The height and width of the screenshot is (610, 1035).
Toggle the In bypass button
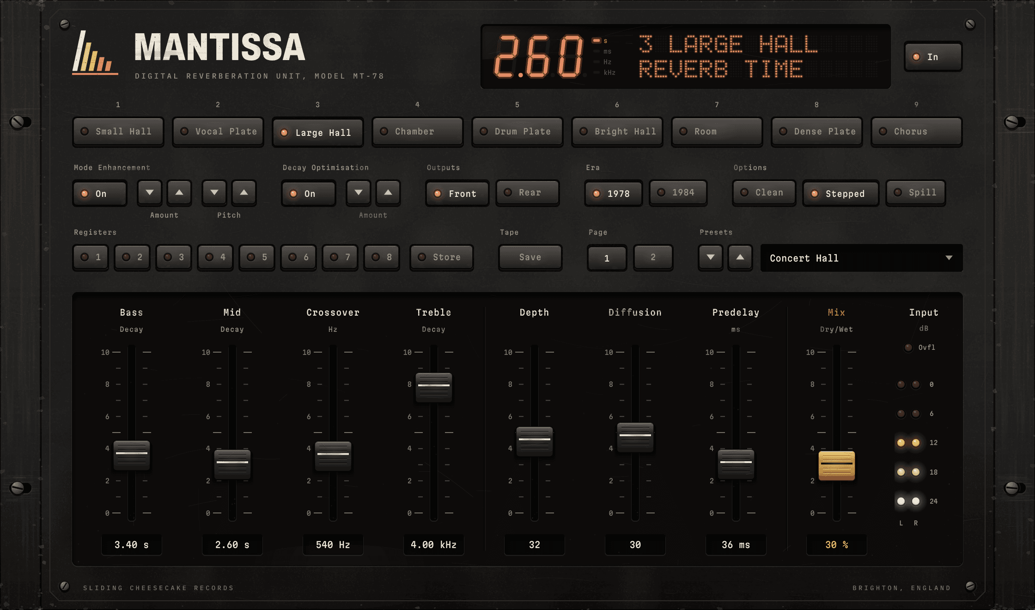(x=933, y=57)
